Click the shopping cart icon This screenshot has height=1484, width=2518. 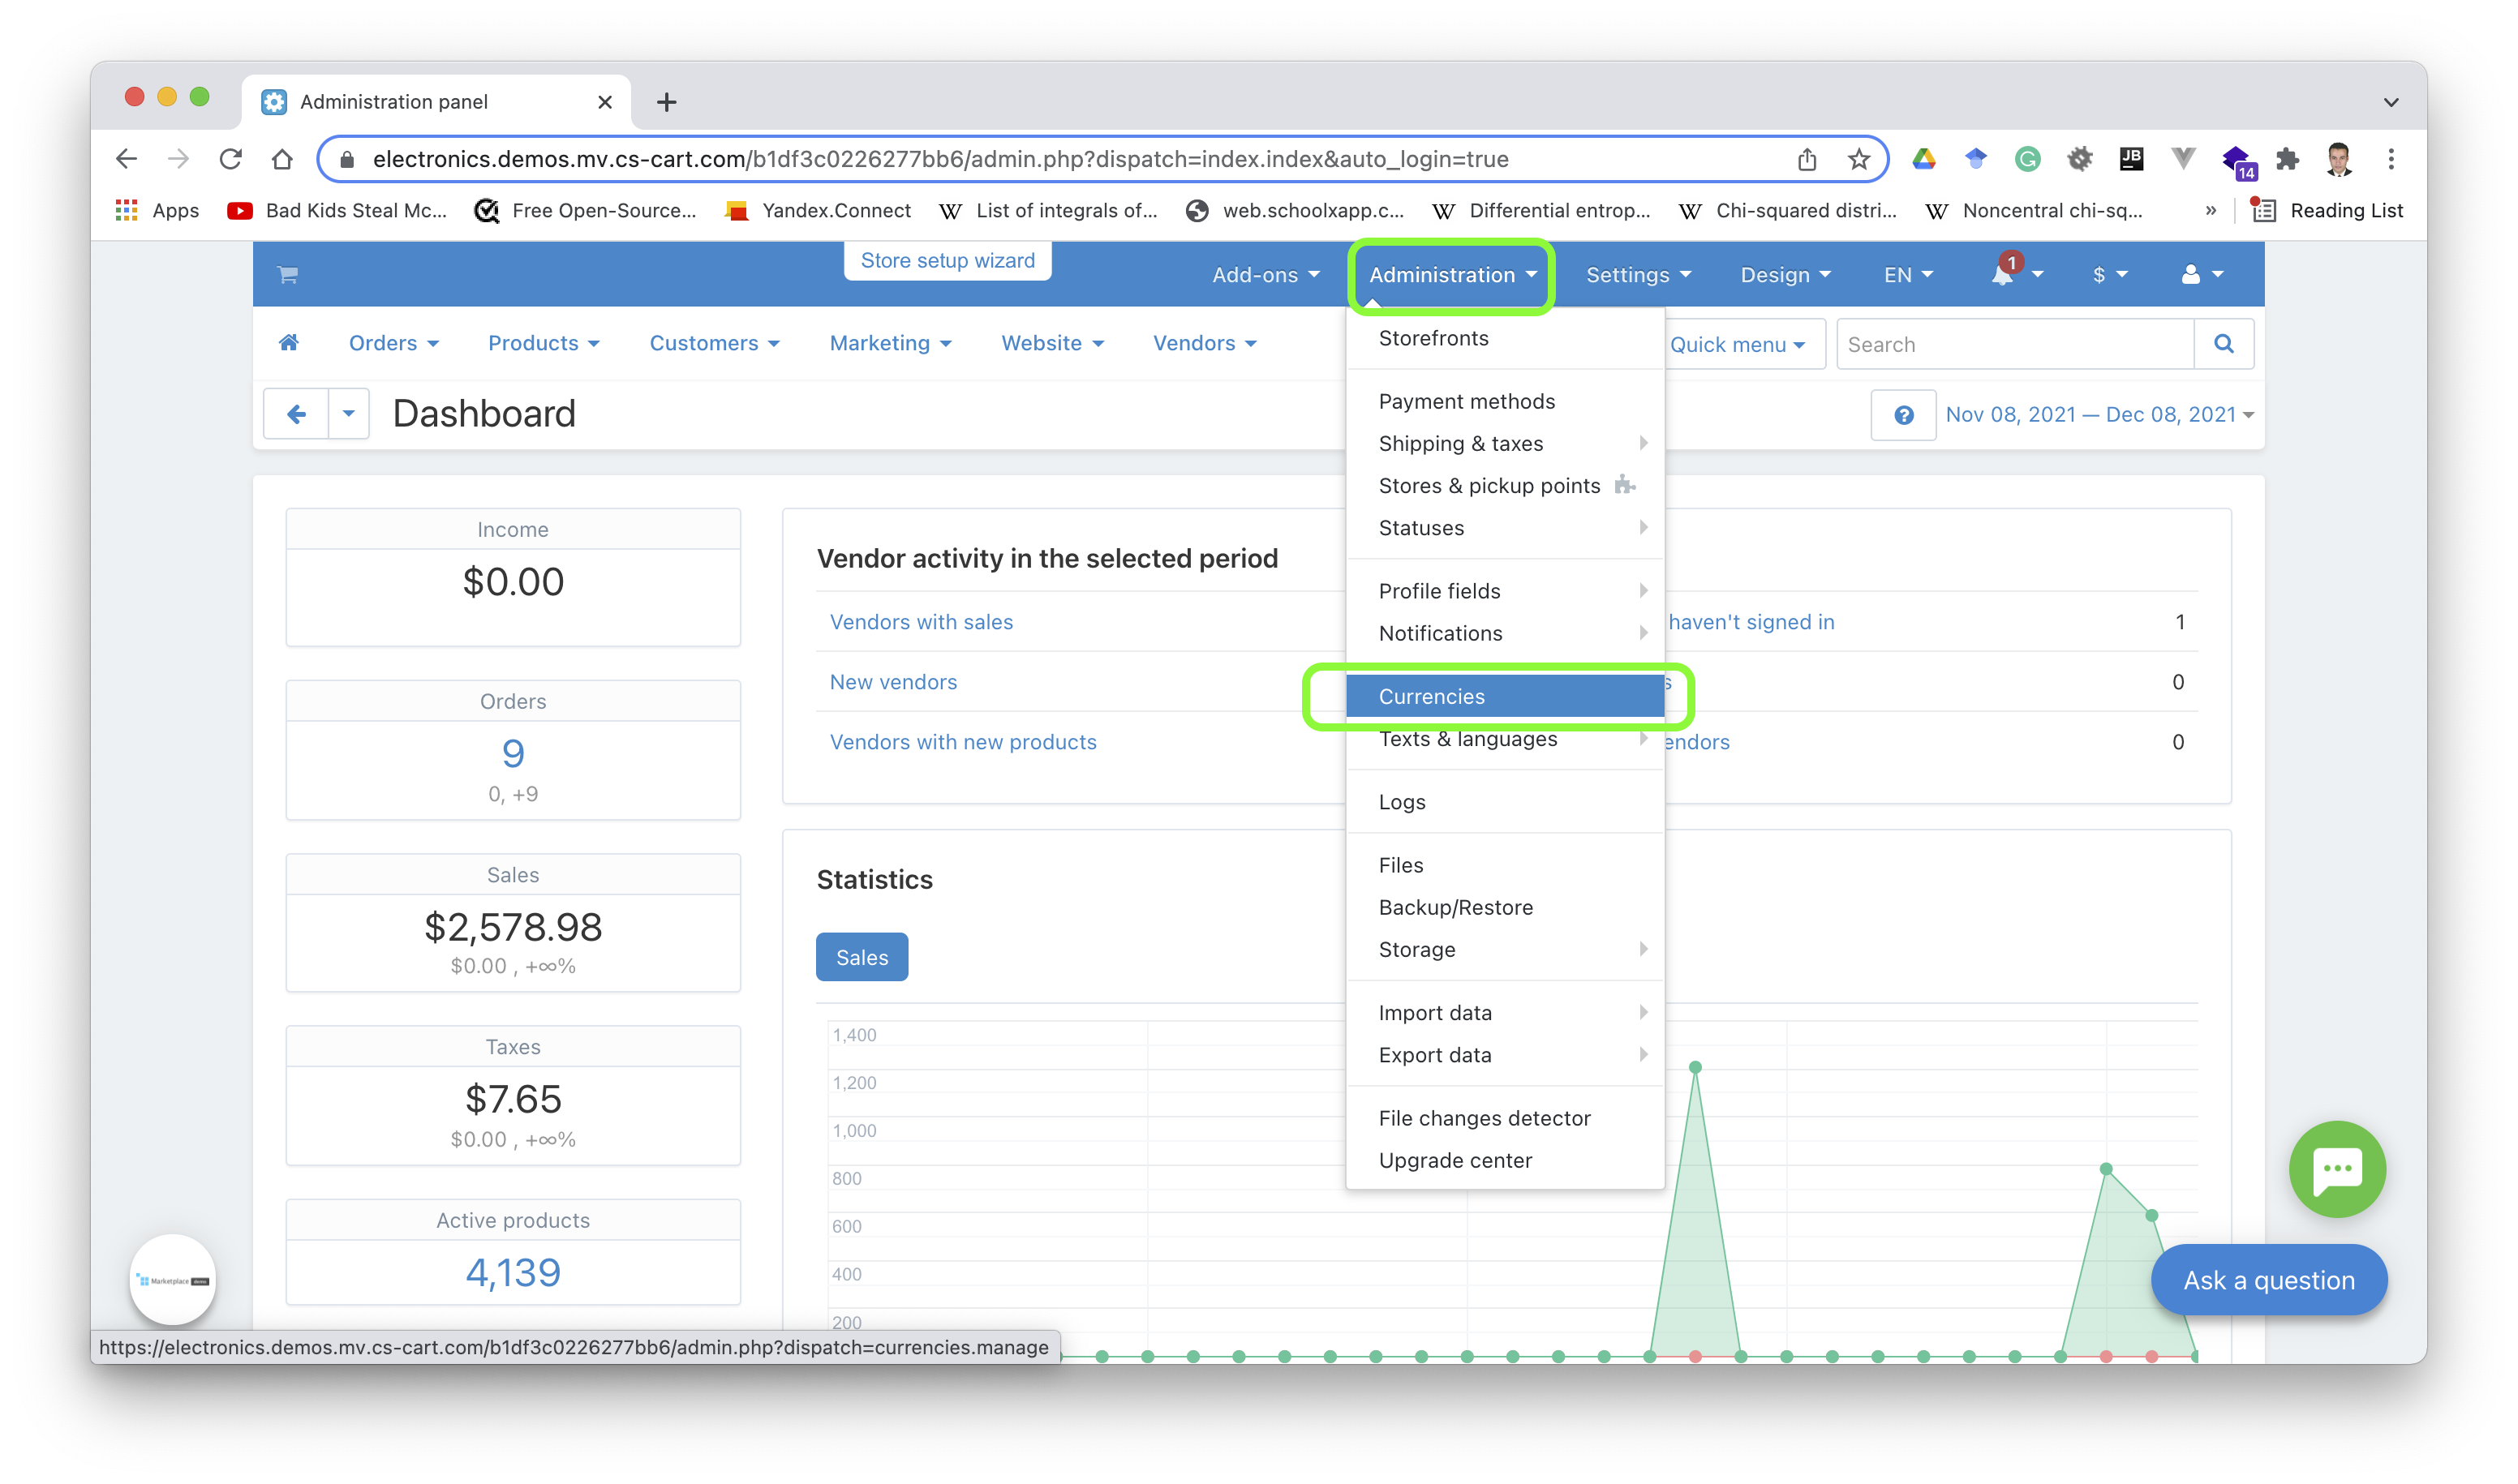coord(288,274)
